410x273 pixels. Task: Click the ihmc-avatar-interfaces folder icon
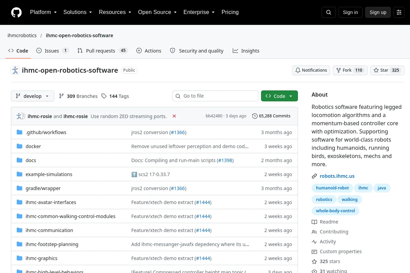point(19,202)
